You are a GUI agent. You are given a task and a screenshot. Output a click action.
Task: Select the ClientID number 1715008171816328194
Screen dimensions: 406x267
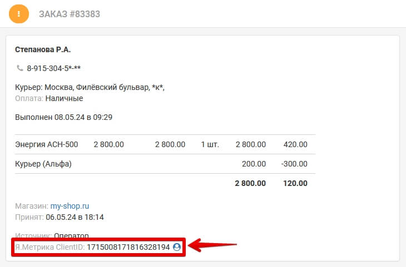click(x=128, y=247)
